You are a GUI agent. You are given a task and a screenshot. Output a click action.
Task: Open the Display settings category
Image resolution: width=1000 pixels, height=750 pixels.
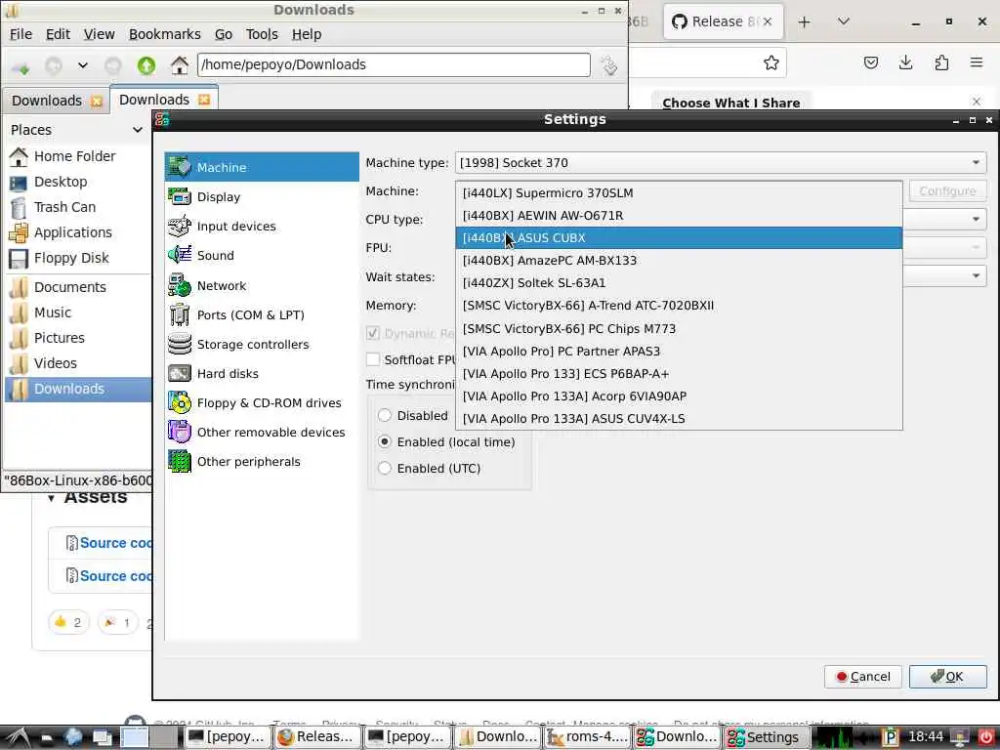coord(262,196)
